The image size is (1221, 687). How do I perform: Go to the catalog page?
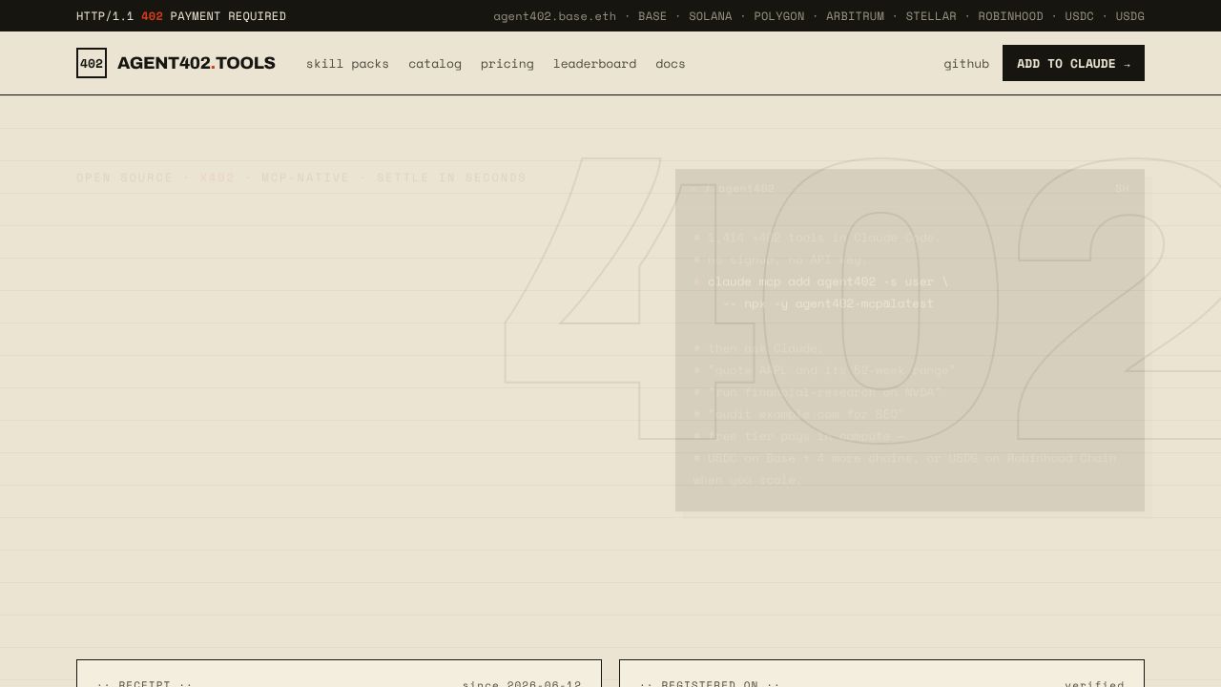pos(435,64)
